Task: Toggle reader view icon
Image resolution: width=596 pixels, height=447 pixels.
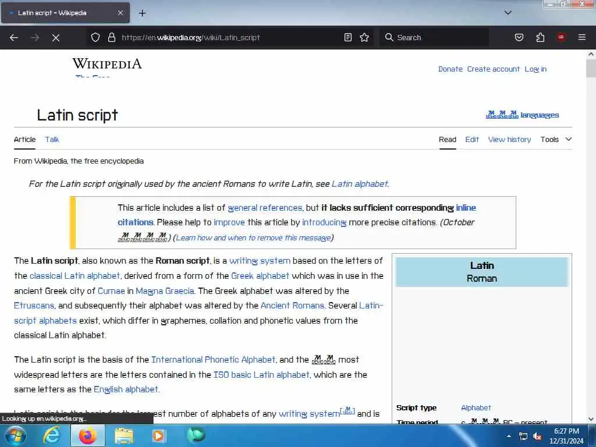Action: coord(348,37)
